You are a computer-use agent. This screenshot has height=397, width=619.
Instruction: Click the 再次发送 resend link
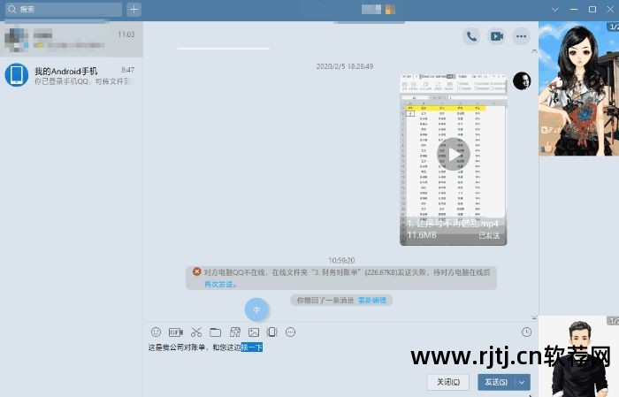tap(218, 284)
